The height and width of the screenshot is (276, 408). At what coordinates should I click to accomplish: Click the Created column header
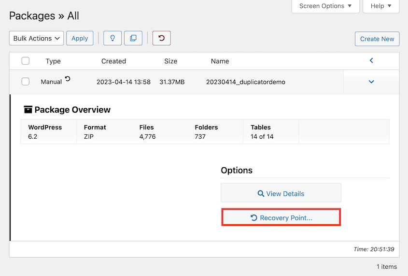tap(114, 61)
